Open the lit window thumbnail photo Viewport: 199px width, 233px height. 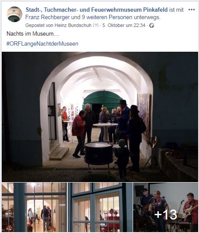(100, 207)
